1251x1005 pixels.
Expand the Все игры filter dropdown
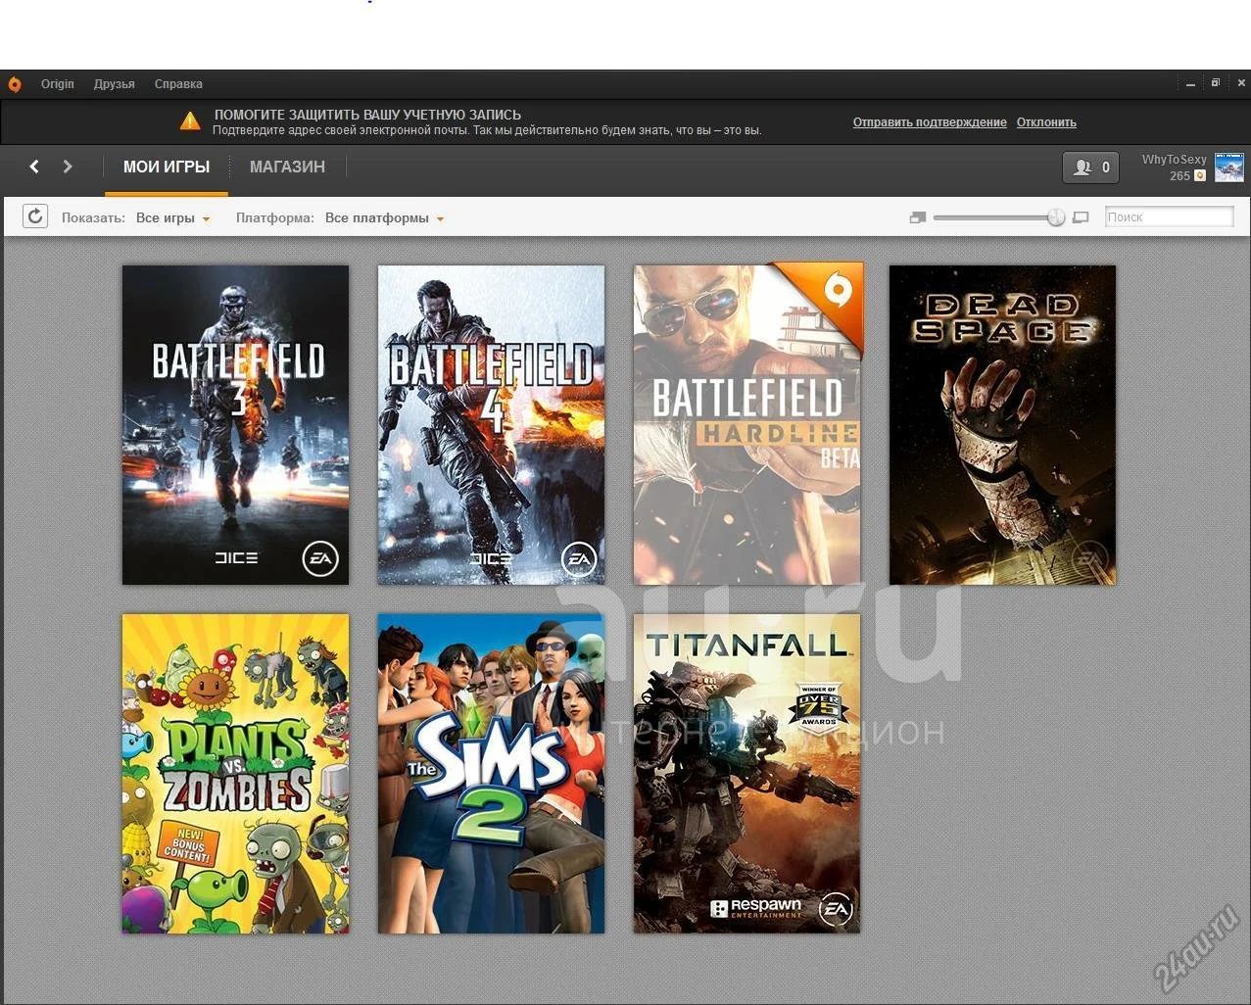click(x=173, y=218)
